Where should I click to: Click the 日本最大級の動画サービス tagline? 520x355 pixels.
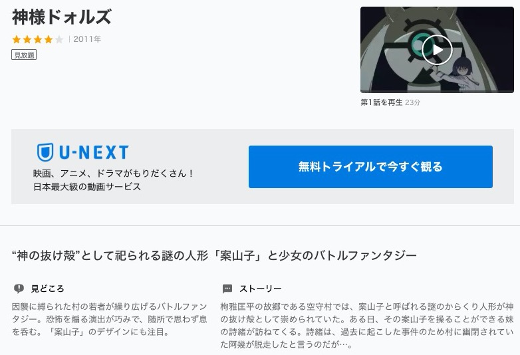pos(87,187)
